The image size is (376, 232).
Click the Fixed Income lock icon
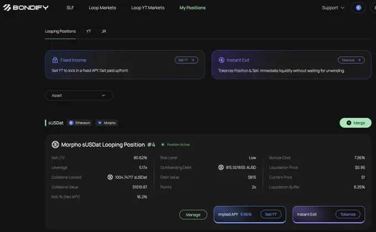55,60
